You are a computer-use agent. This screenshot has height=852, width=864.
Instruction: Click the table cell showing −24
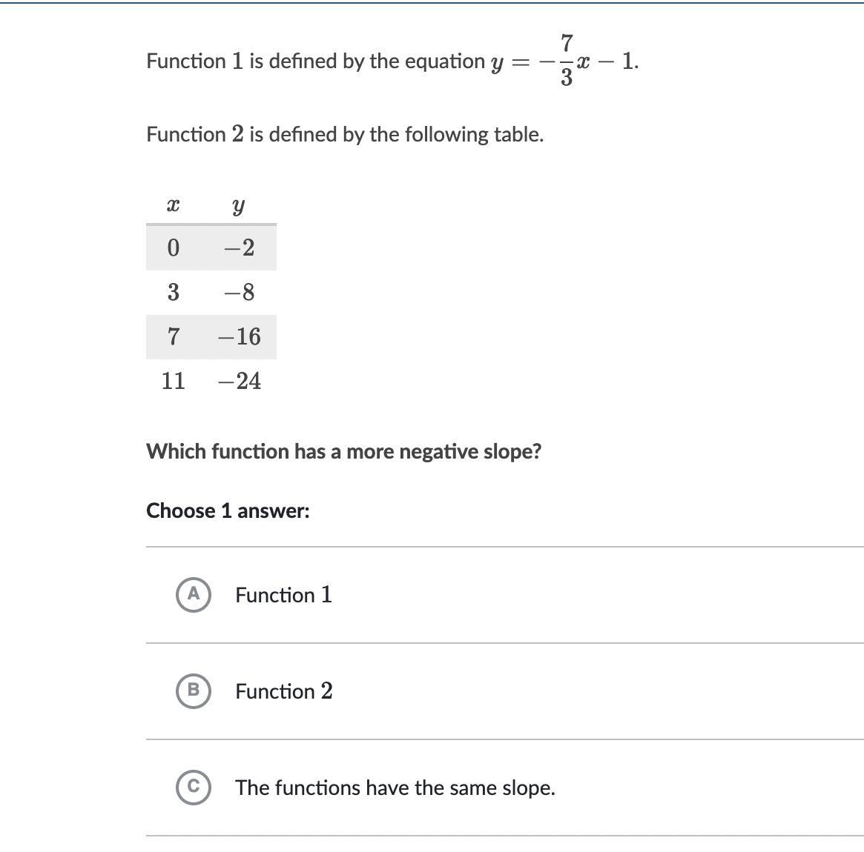(239, 381)
